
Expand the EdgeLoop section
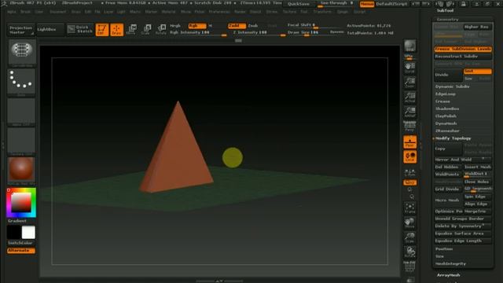pyautogui.click(x=446, y=94)
